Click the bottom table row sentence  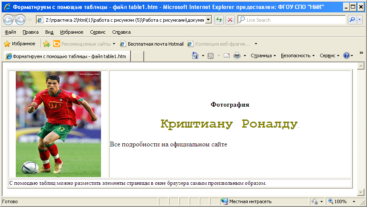pyautogui.click(x=138, y=183)
